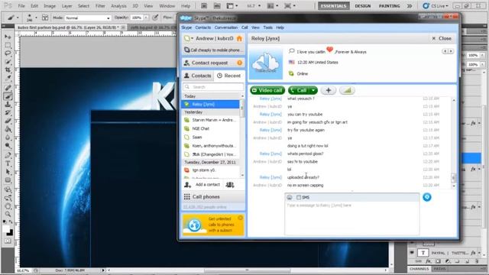Screen dimensions: 489x275
Task: Check call quality info signal button
Action: (347, 90)
